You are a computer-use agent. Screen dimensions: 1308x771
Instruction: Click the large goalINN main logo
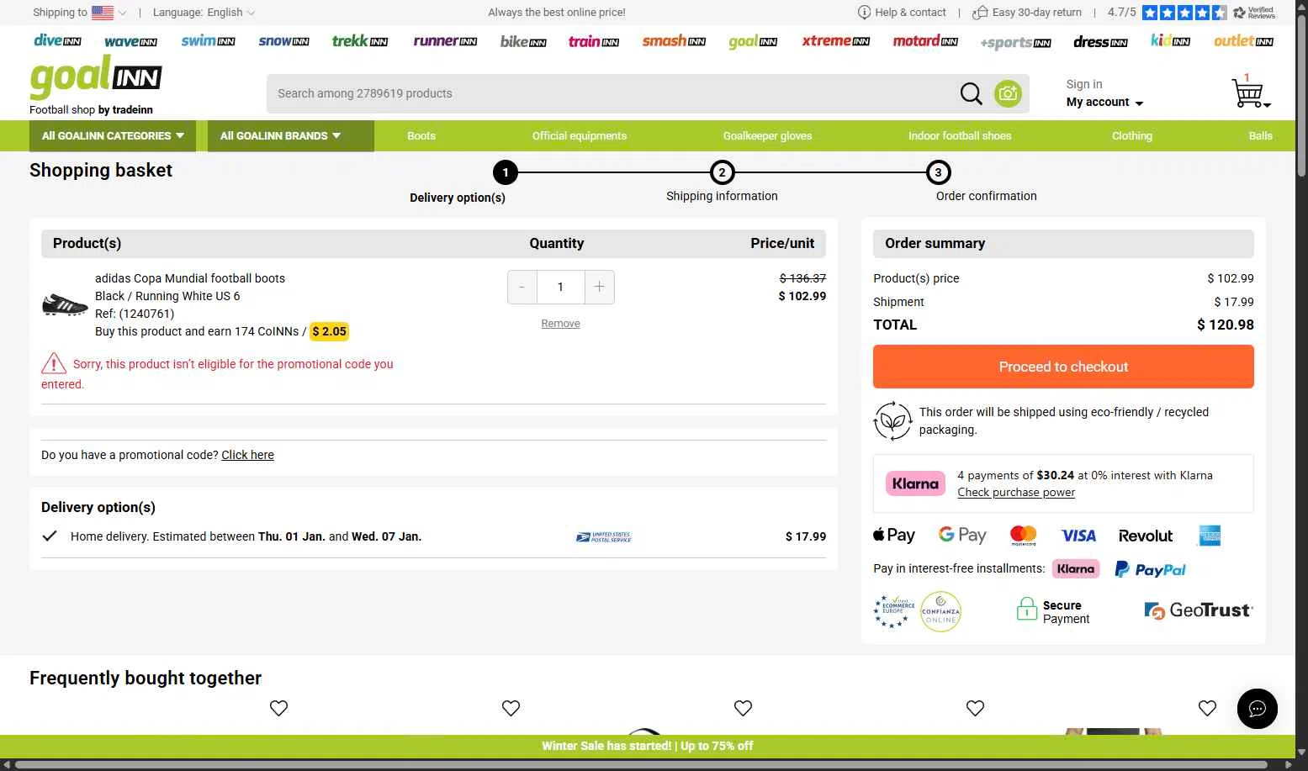[95, 77]
